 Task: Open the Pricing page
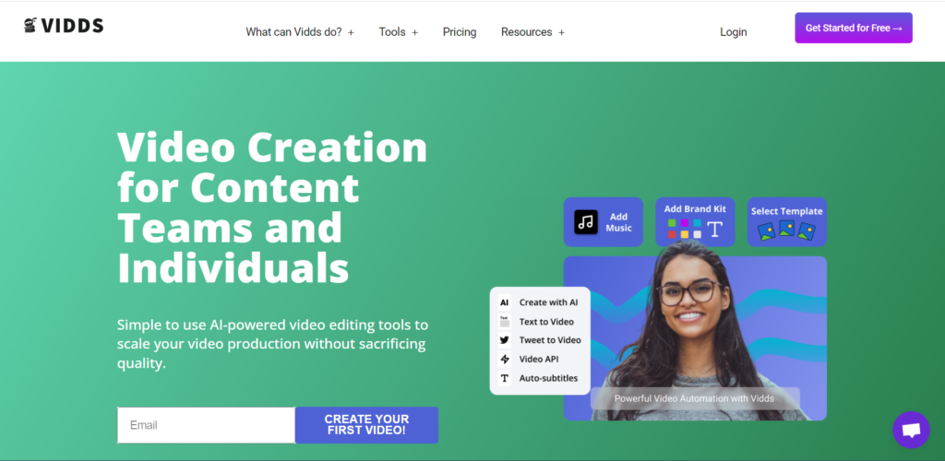(x=460, y=32)
